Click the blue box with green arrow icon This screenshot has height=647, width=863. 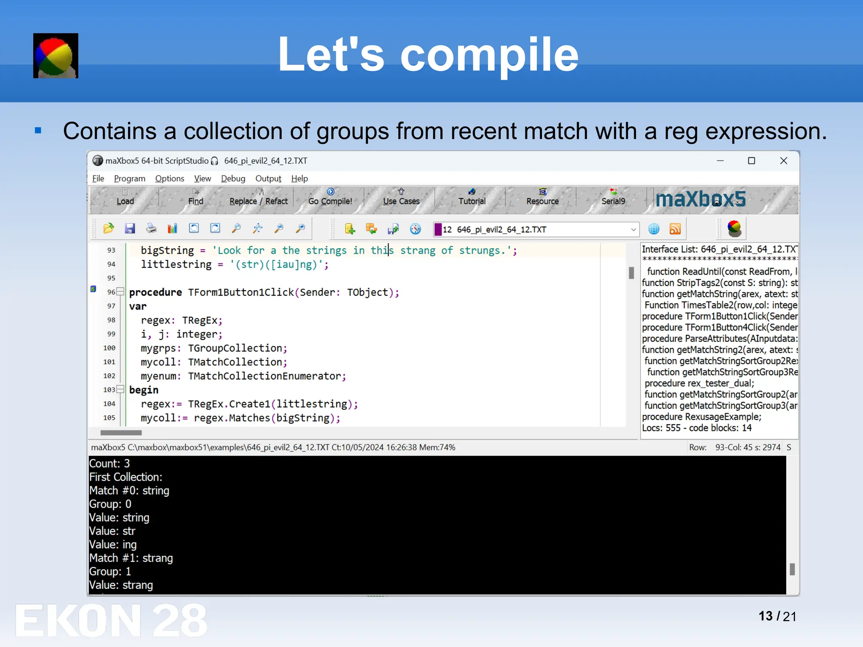click(x=393, y=229)
